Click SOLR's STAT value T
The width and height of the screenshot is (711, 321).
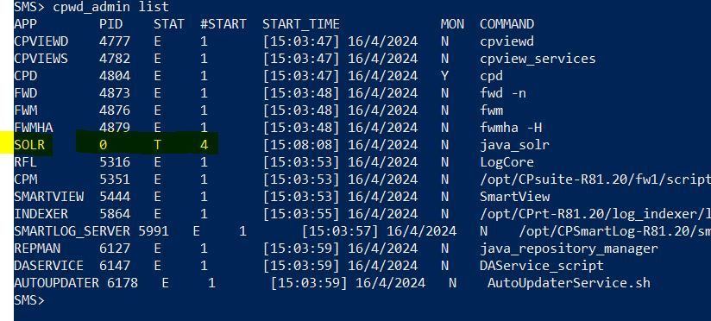[157, 145]
